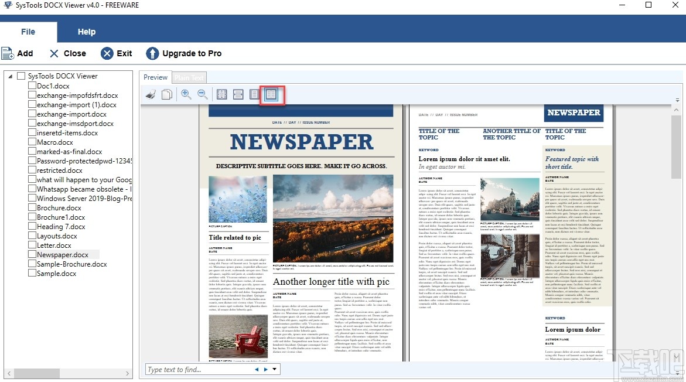
Task: Zoom out using the magnifier minus icon
Action: coord(203,94)
